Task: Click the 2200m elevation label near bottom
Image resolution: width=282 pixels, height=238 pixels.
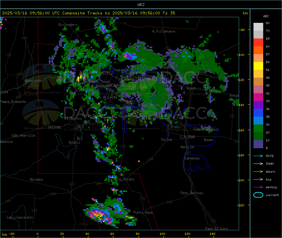Action: (x=83, y=224)
